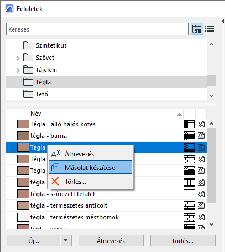Click the texture icon of 'tégla - természetes mészhomok'
The image size is (225, 252).
(x=201, y=217)
